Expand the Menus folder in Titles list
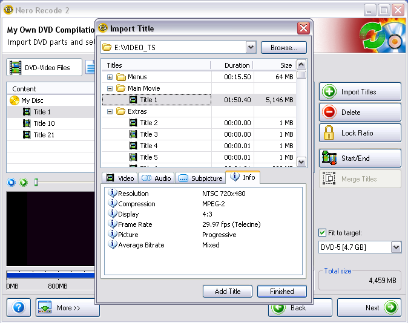This screenshot has width=408, height=323. [x=110, y=77]
